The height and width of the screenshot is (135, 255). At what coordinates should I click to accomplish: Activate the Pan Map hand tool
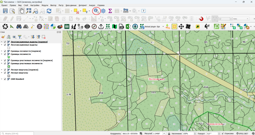click(22, 11)
